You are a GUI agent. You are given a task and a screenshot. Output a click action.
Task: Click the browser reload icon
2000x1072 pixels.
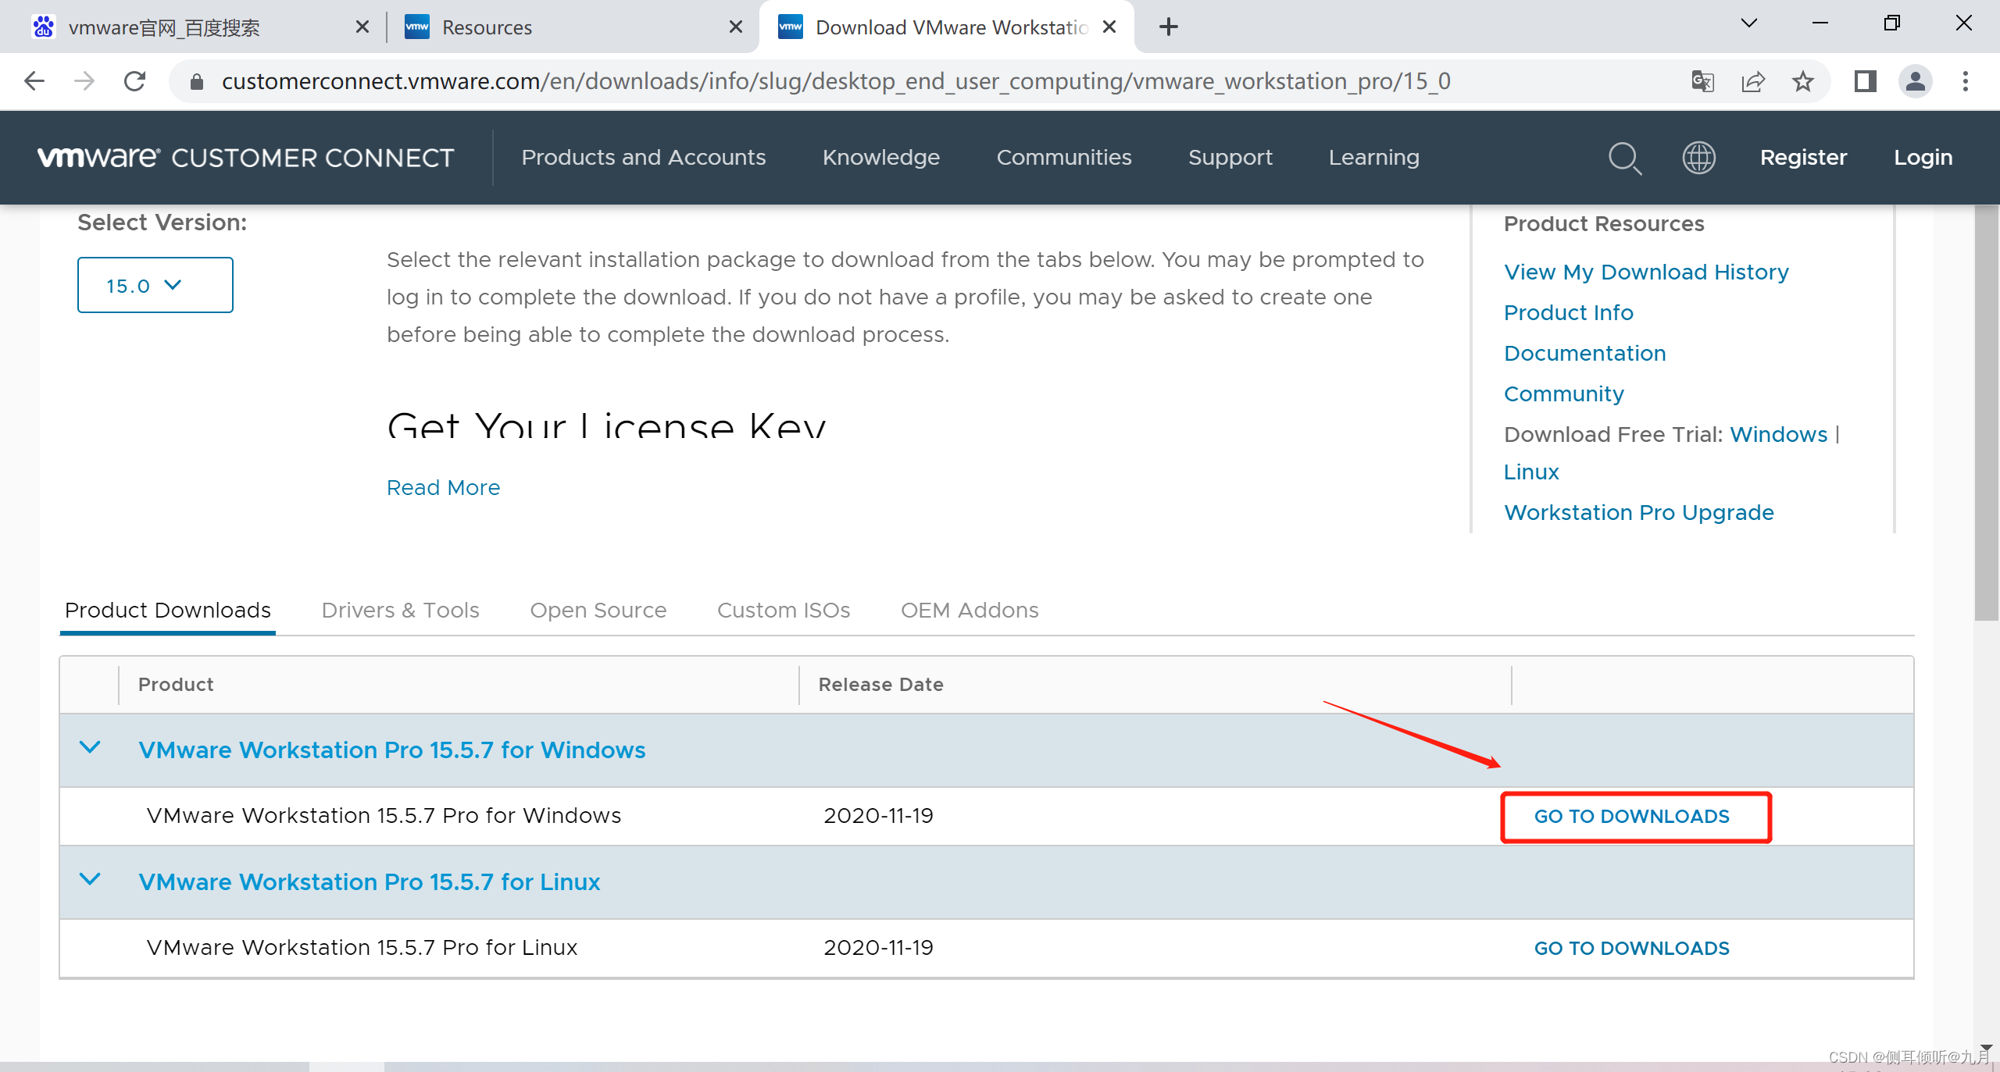click(x=135, y=81)
